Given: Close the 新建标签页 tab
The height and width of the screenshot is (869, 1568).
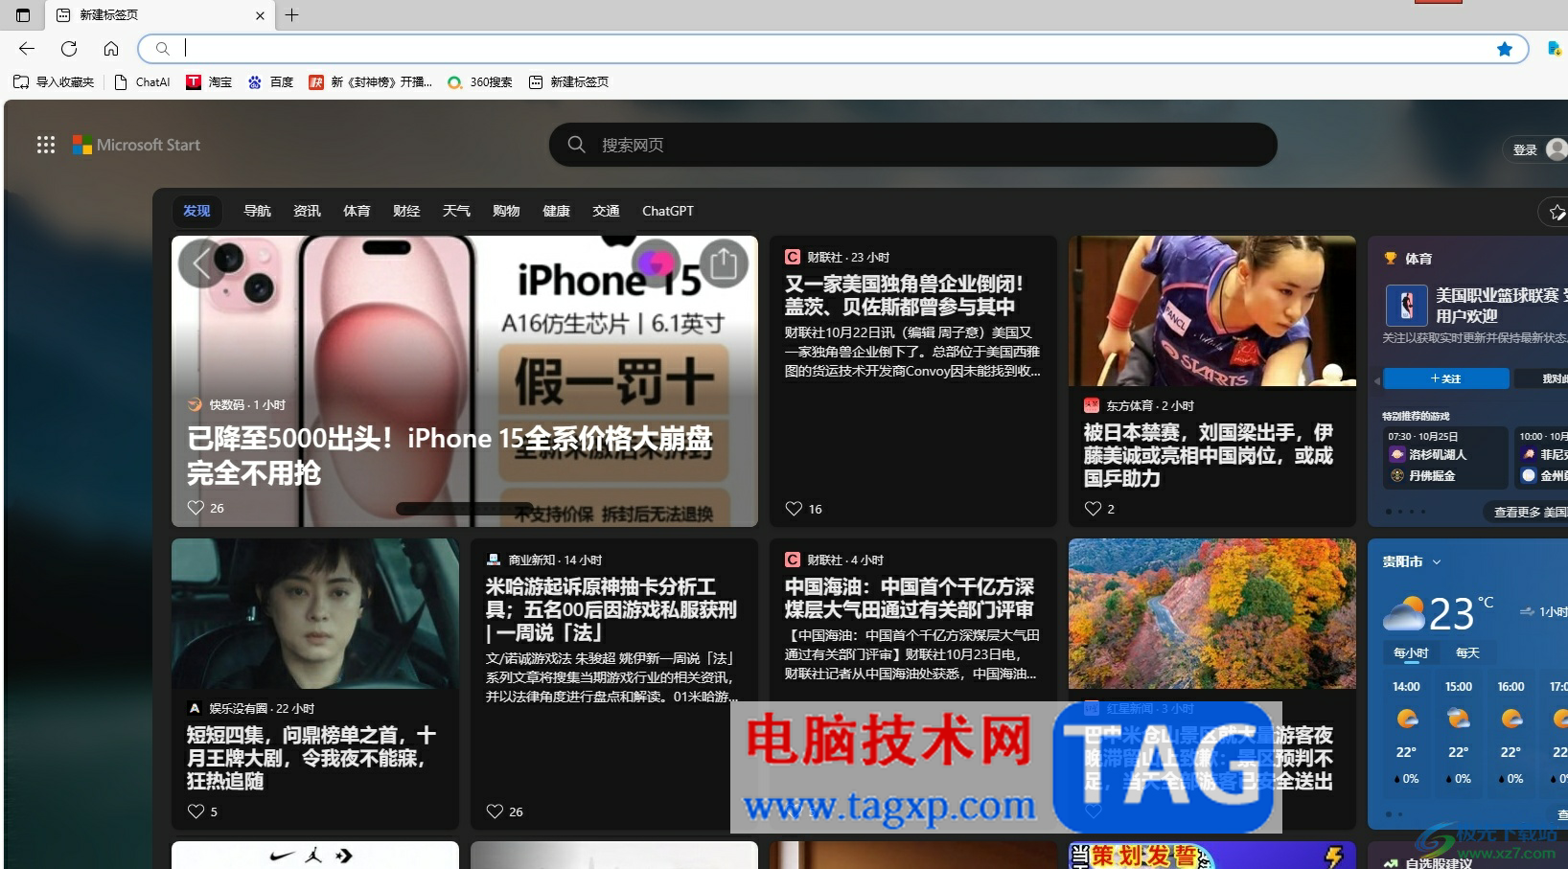Looking at the screenshot, I should pos(260,15).
